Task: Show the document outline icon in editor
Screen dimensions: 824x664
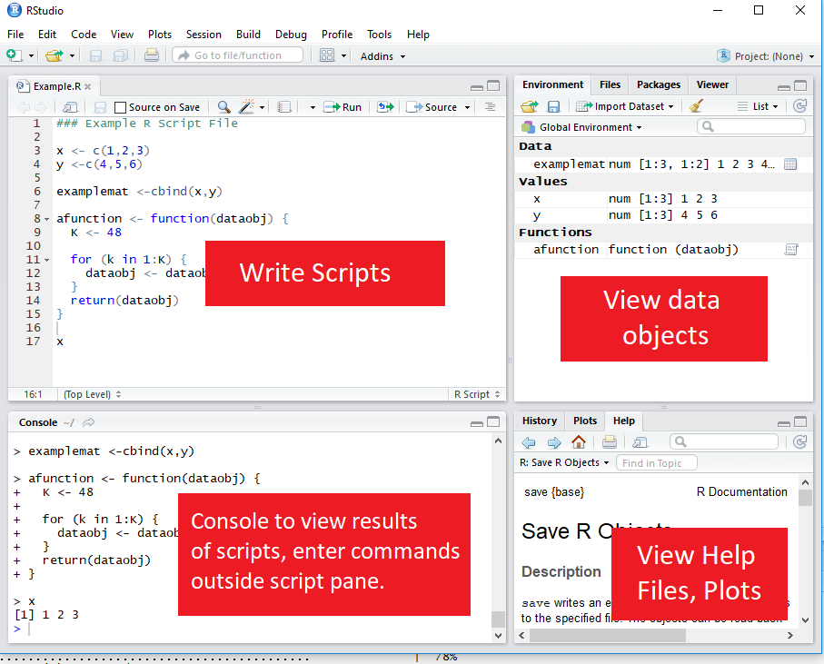Action: click(x=490, y=107)
